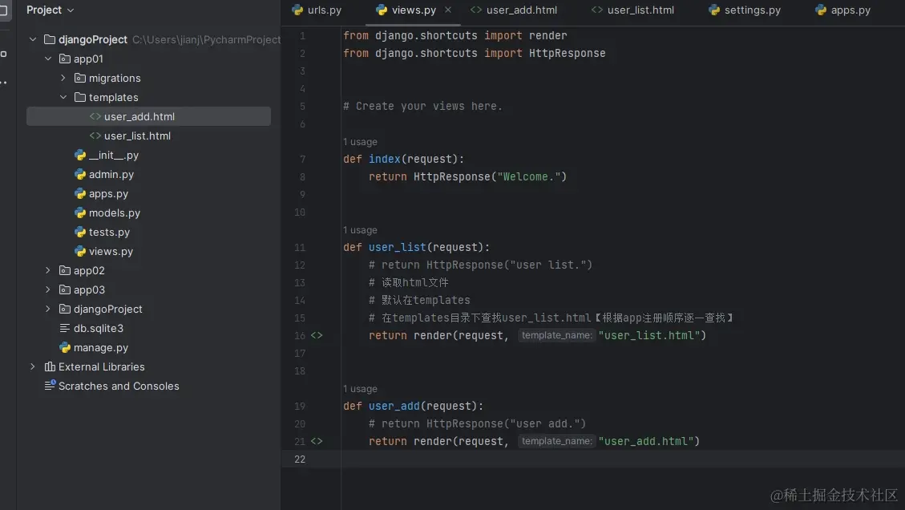Place cursor on empty line 22
Viewport: 905px width, 510px height.
click(622, 459)
